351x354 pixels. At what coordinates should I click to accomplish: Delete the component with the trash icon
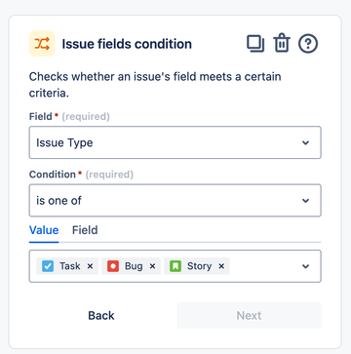pyautogui.click(x=282, y=44)
